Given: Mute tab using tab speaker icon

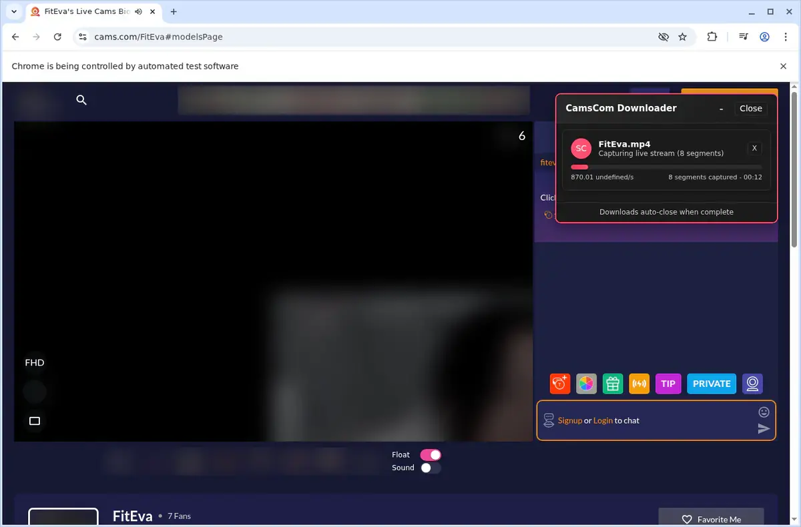Looking at the screenshot, I should [x=138, y=12].
